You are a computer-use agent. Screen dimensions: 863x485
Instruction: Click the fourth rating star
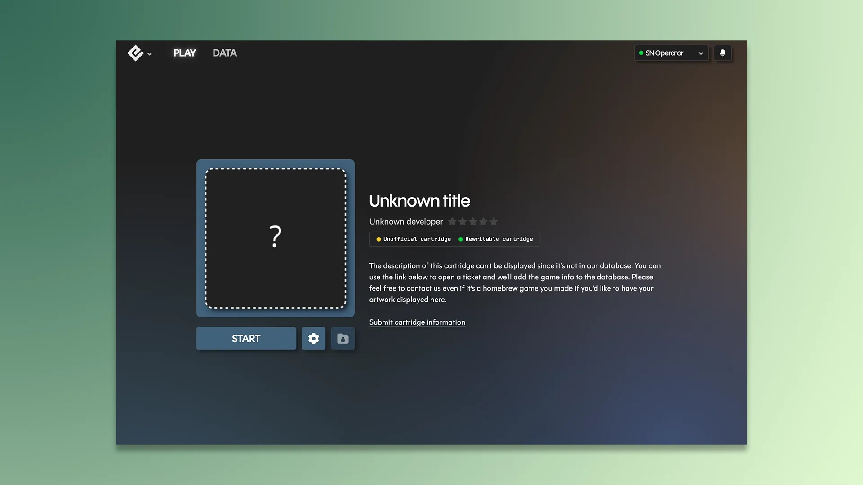click(x=483, y=221)
